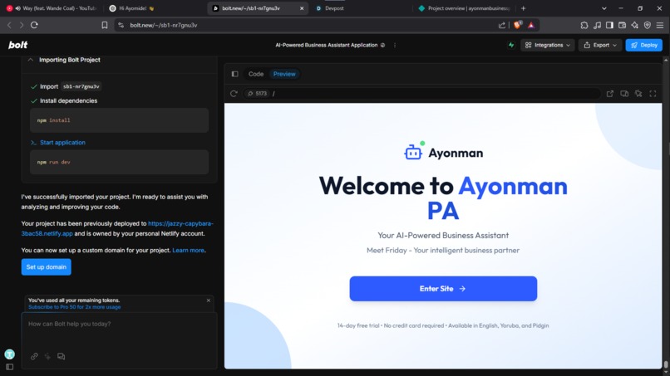670x376 pixels.
Task: Click the blue Deploy button
Action: 644,45
